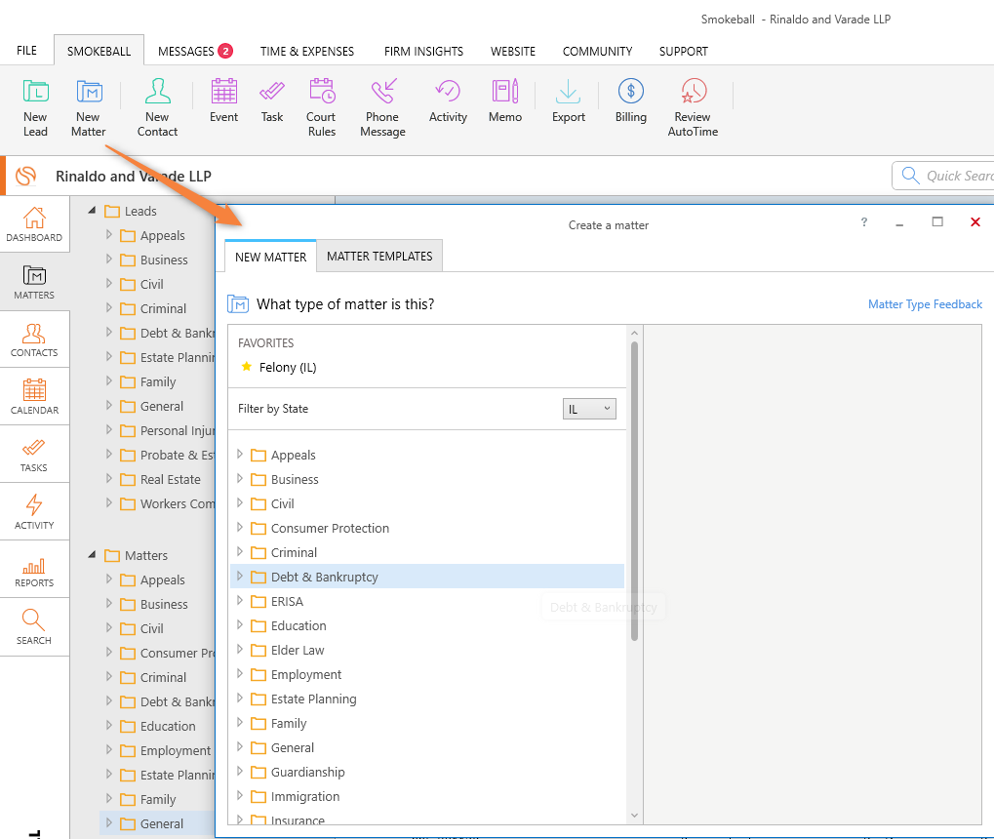Select the NEW MATTER tab

[270, 257]
